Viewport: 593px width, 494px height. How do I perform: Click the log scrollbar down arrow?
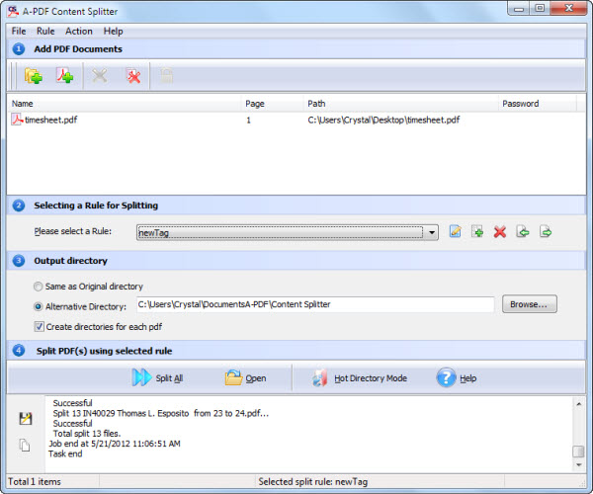click(578, 465)
